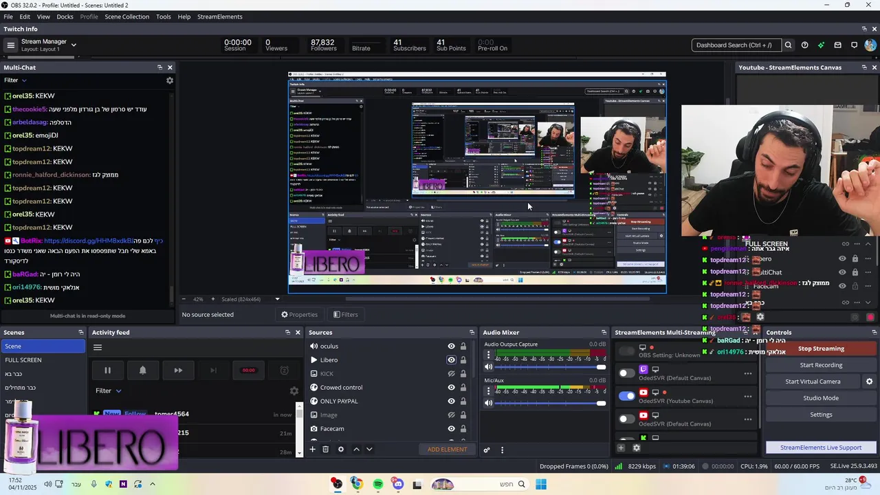Open the Activity feed Filter dropdown
The width and height of the screenshot is (880, 495).
click(109, 390)
